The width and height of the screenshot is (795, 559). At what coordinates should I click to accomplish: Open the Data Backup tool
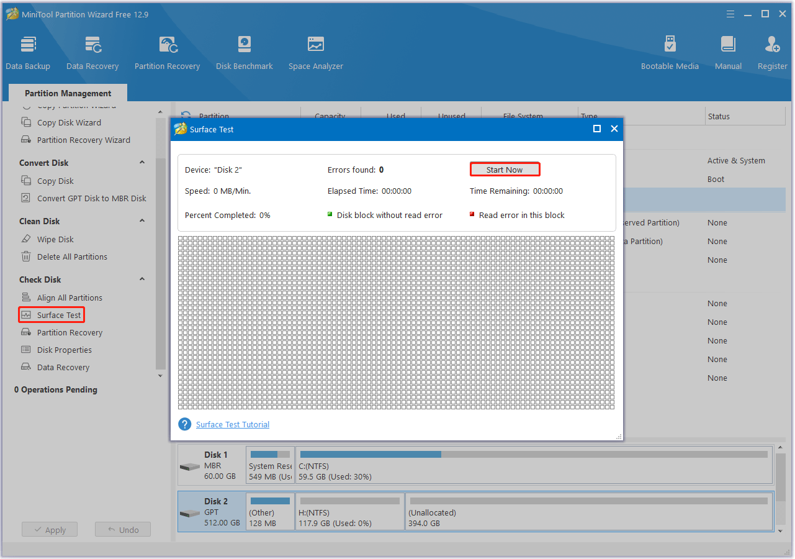[x=28, y=53]
